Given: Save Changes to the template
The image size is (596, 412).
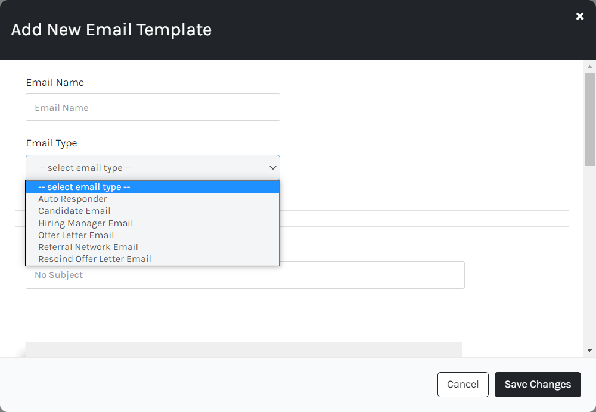Looking at the screenshot, I should tap(538, 384).
